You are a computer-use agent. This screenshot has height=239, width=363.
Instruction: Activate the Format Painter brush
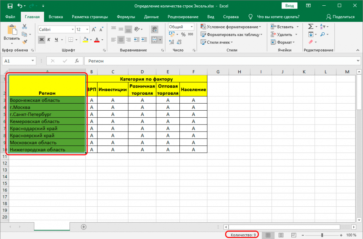(x=24, y=42)
